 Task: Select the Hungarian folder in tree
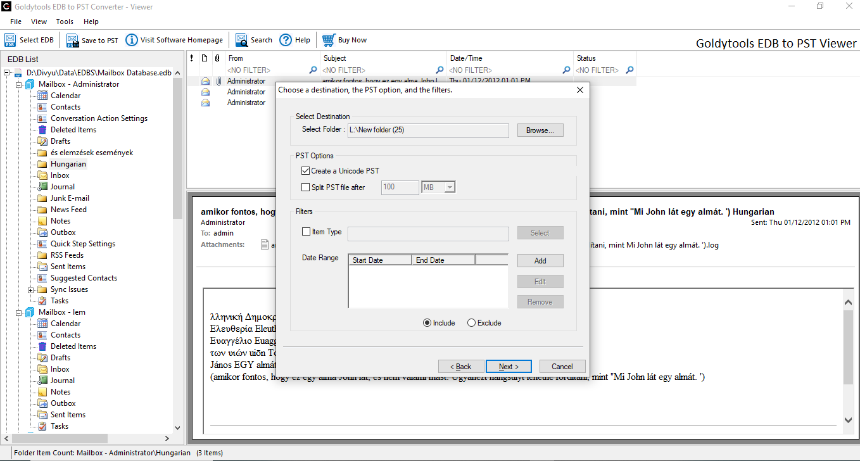(68, 164)
